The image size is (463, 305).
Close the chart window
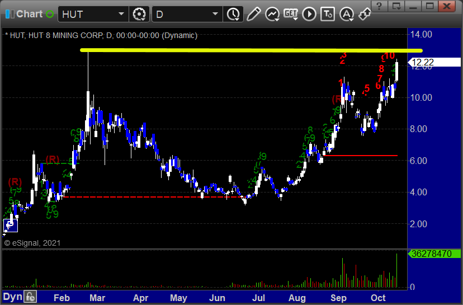(447, 6)
